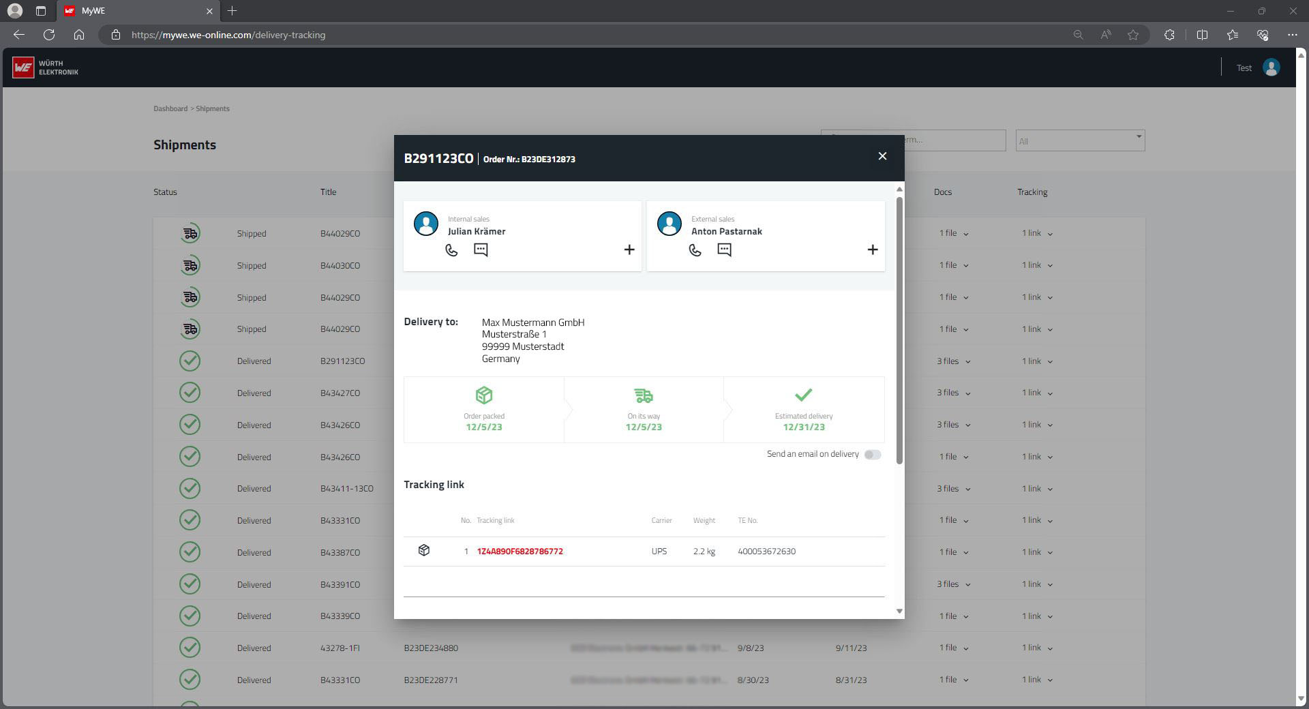Expand Internal sales contact with plus icon
Viewport: 1309px width, 709px height.
[x=629, y=250]
